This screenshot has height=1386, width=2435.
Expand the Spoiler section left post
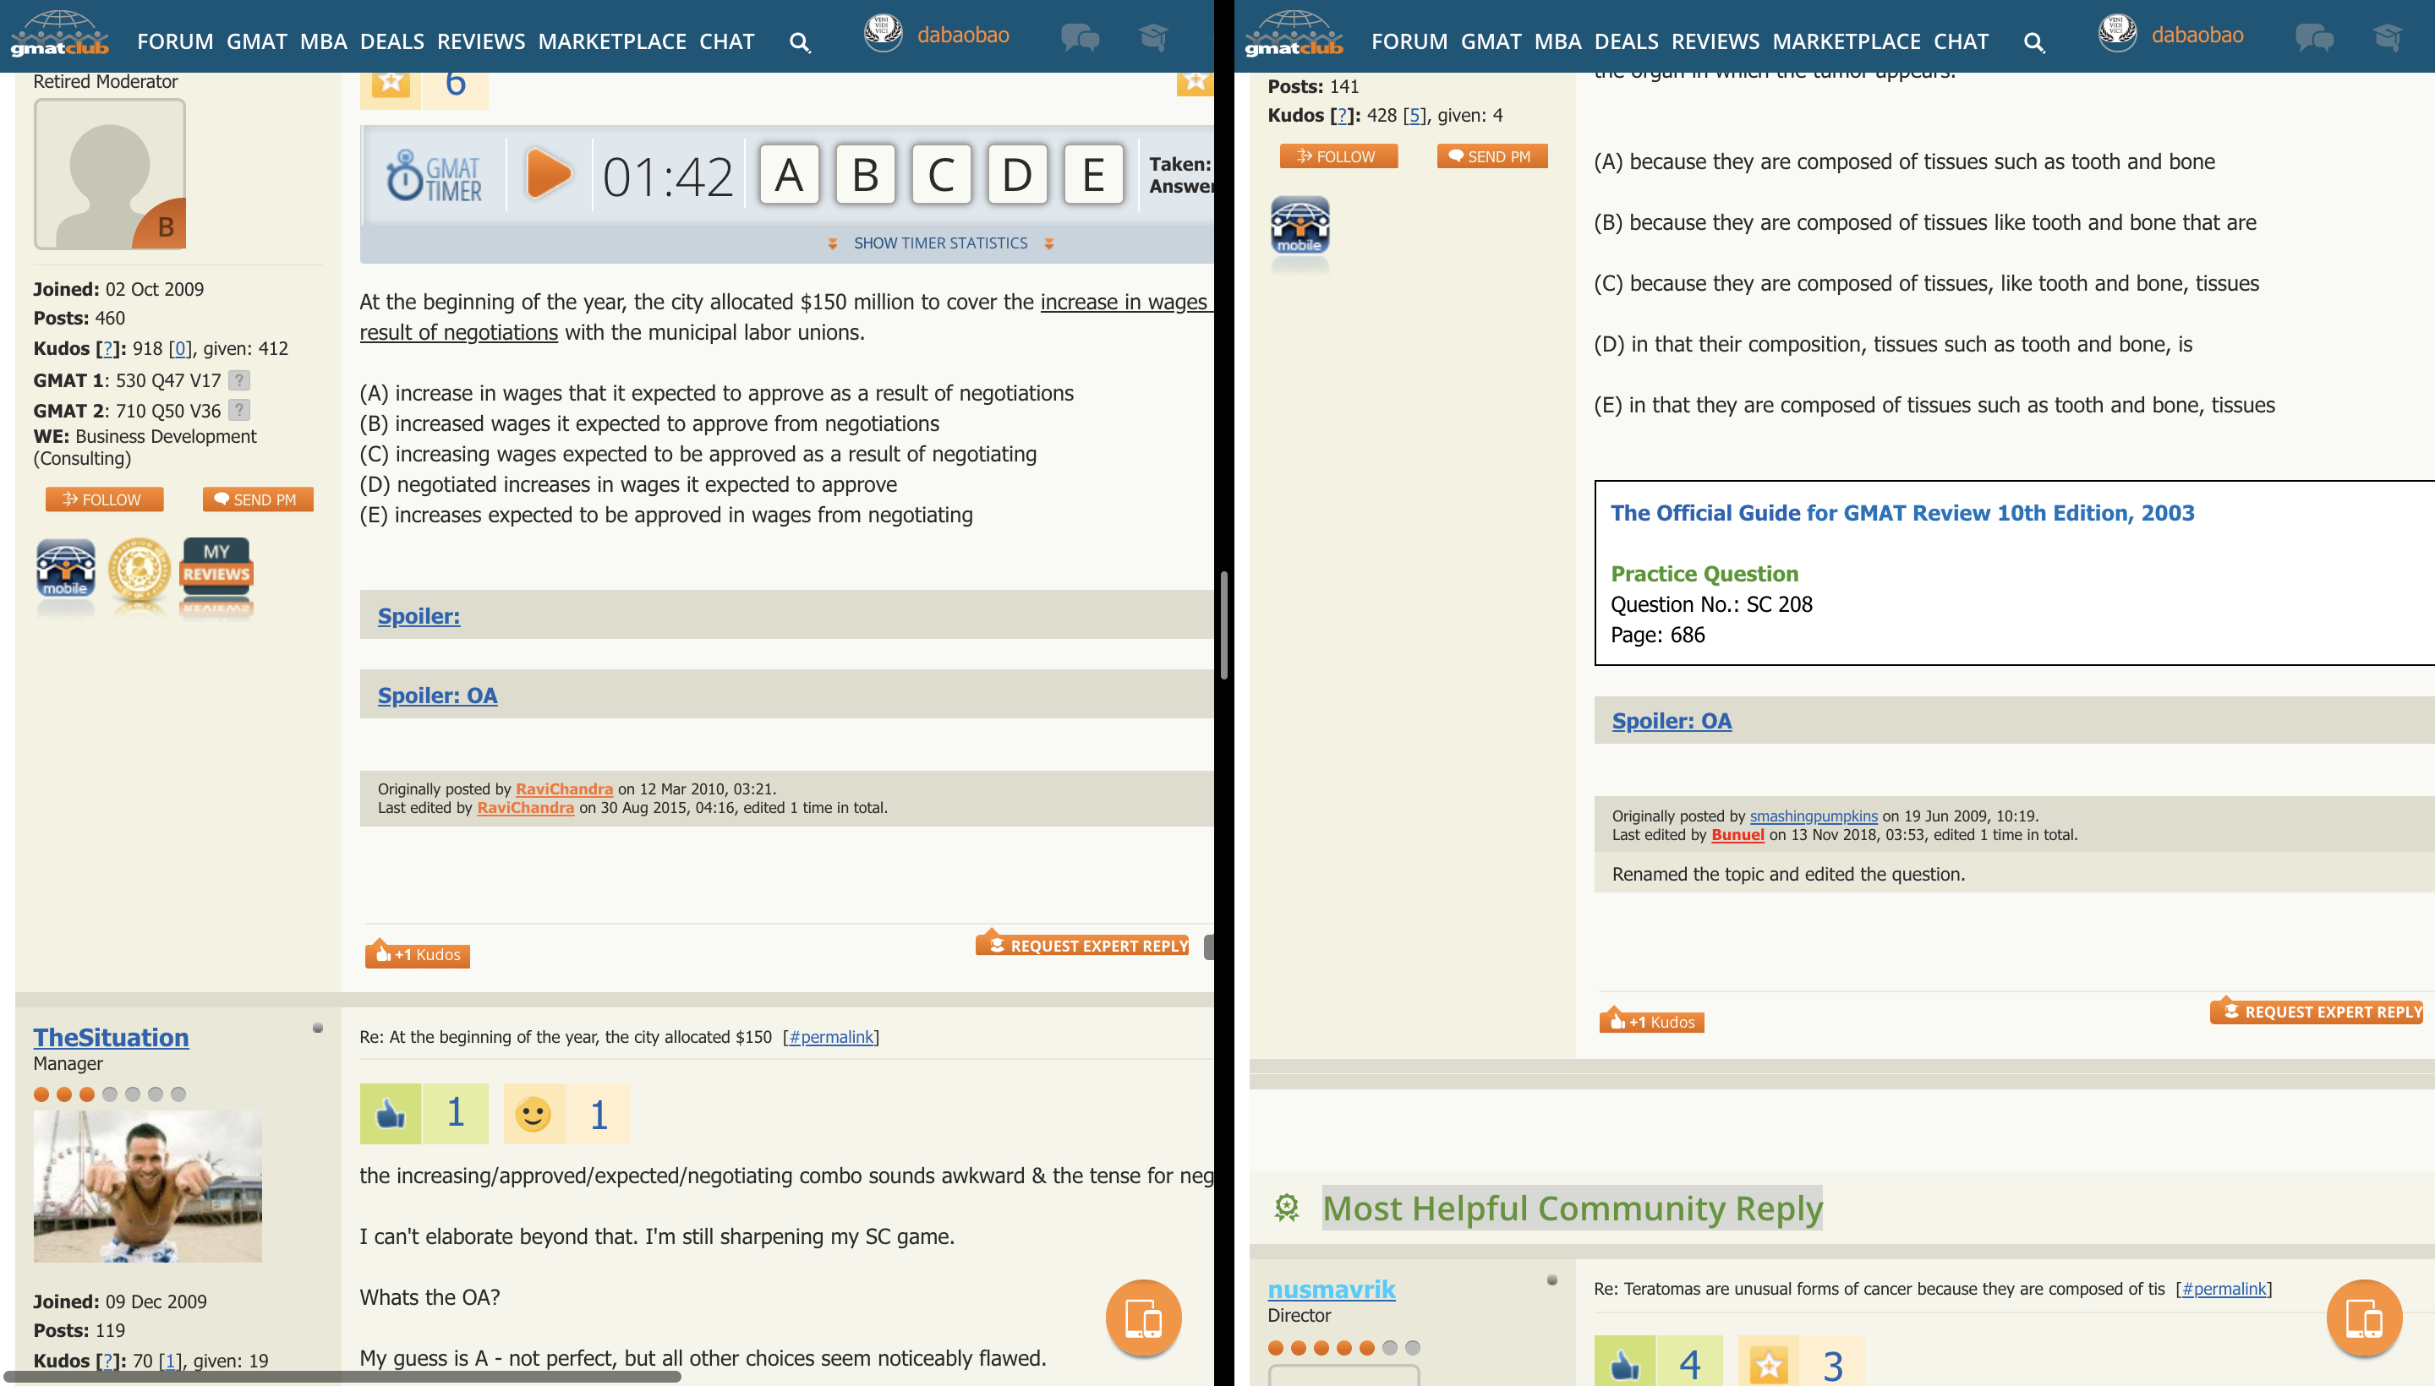419,615
